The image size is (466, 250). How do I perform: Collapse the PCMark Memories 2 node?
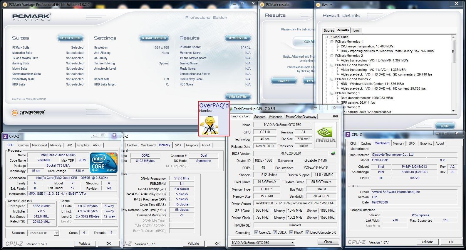point(332,56)
